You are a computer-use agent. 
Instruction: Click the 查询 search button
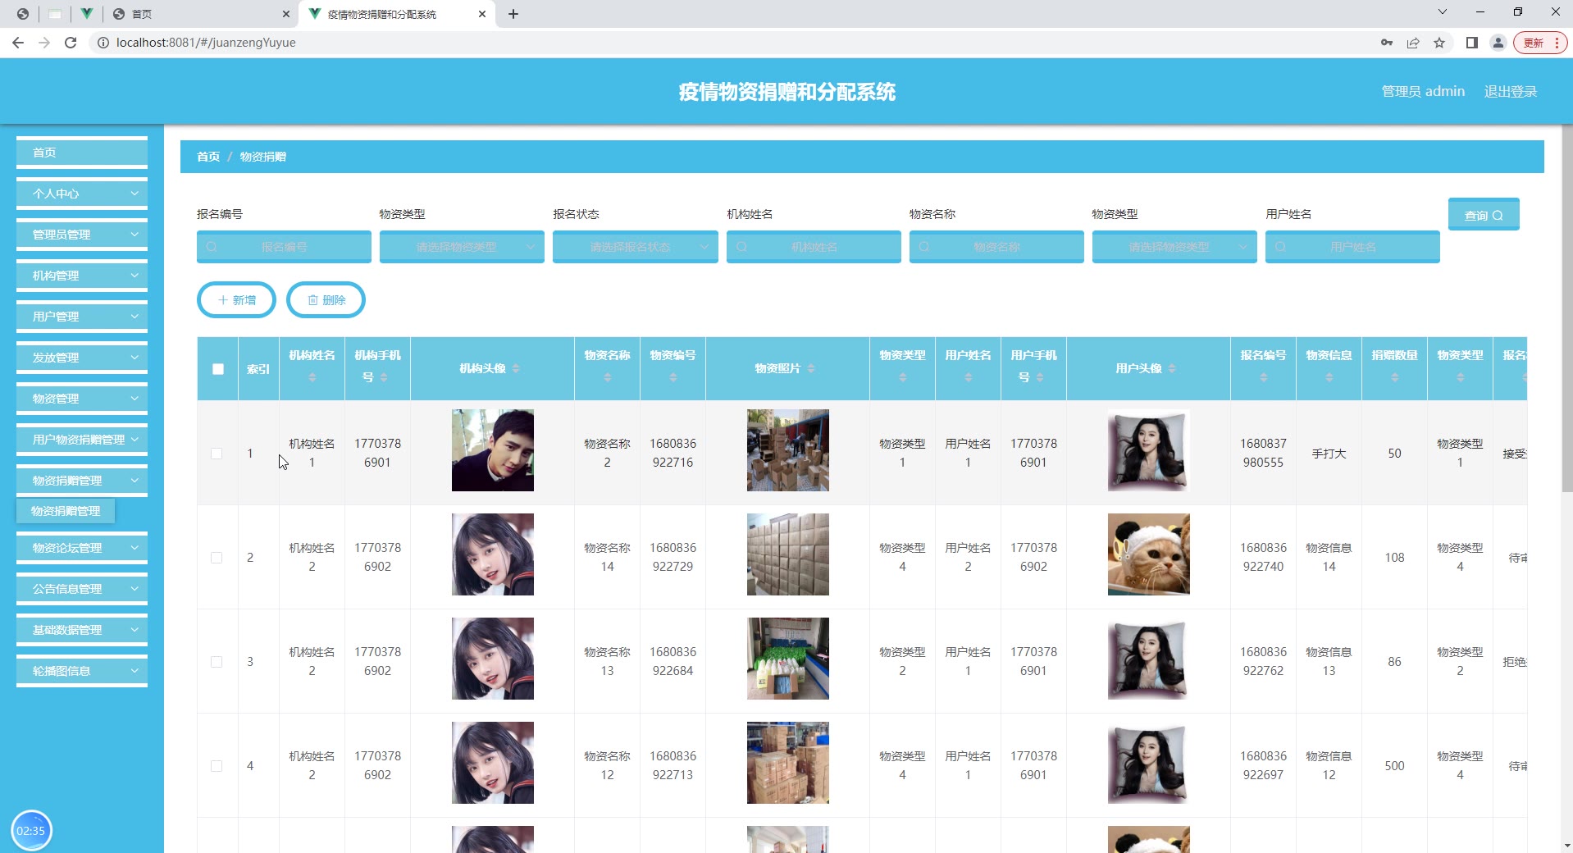click(x=1484, y=215)
